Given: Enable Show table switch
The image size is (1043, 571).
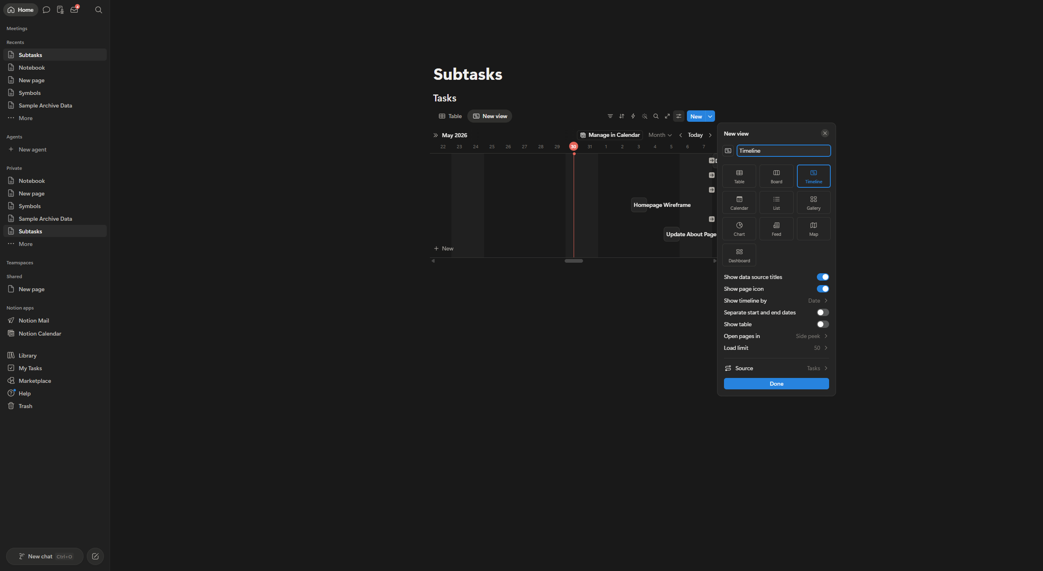Looking at the screenshot, I should click(823, 324).
